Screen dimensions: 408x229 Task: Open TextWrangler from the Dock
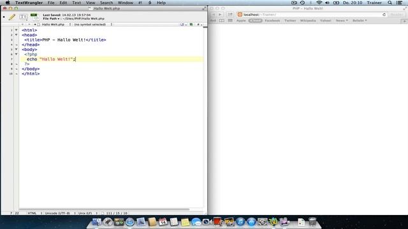pyautogui.click(x=273, y=222)
